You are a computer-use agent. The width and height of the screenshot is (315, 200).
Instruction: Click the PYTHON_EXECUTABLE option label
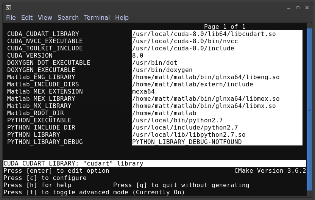(x=39, y=120)
